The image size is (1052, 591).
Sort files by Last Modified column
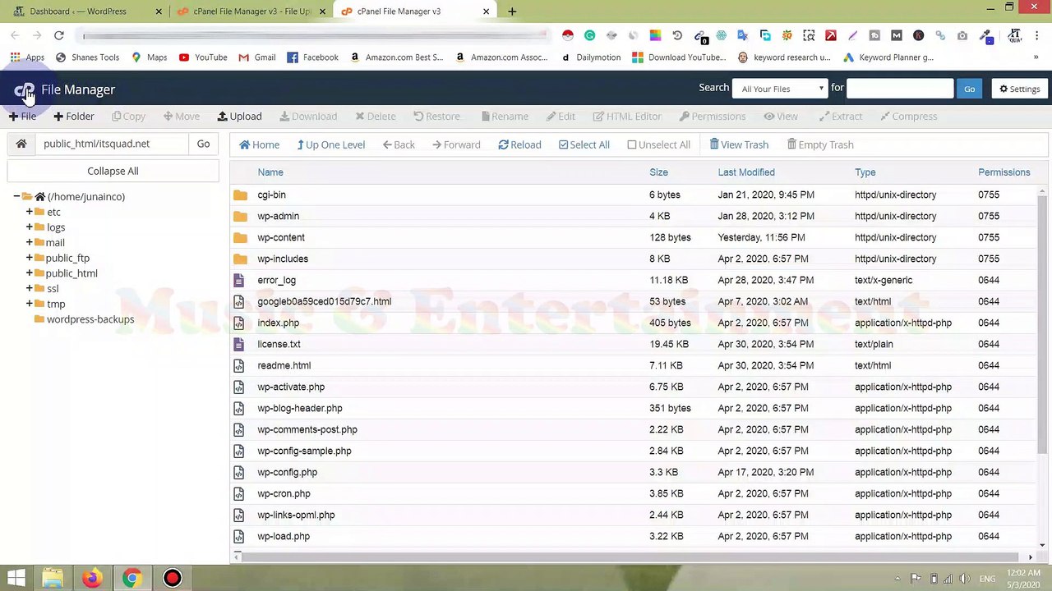point(746,172)
